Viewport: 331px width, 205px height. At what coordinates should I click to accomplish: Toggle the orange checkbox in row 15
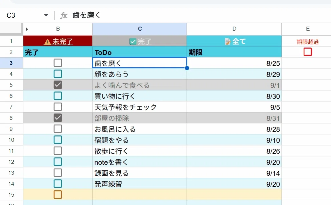pos(58,195)
